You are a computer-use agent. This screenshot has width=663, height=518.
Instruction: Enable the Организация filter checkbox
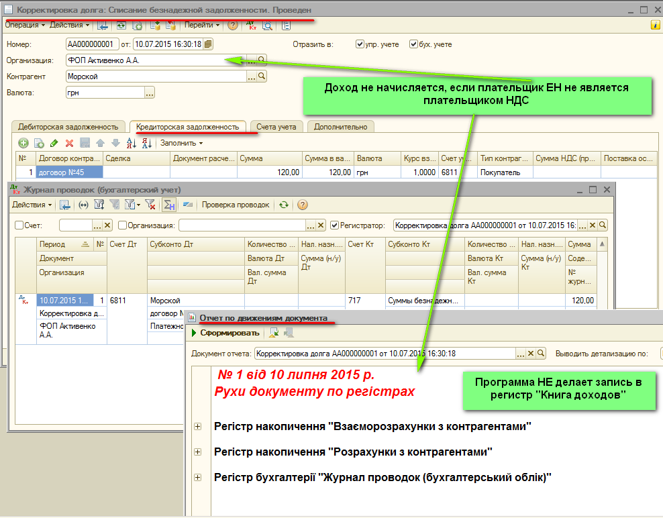(x=123, y=225)
